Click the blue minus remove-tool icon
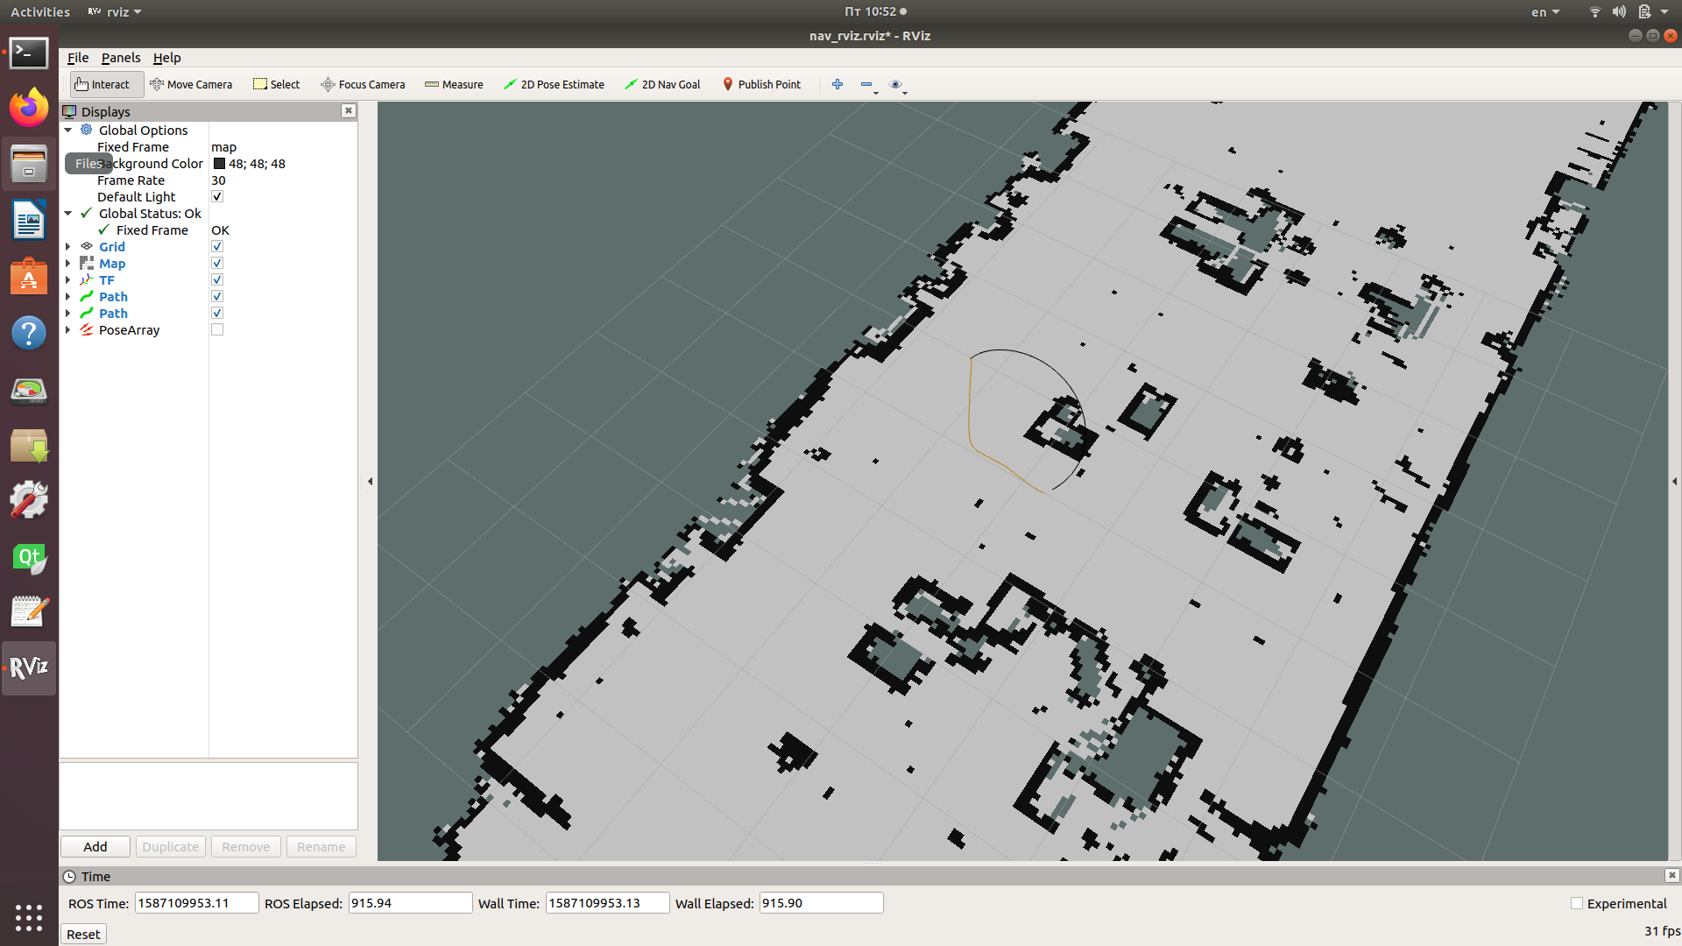This screenshot has height=946, width=1682. [x=866, y=84]
